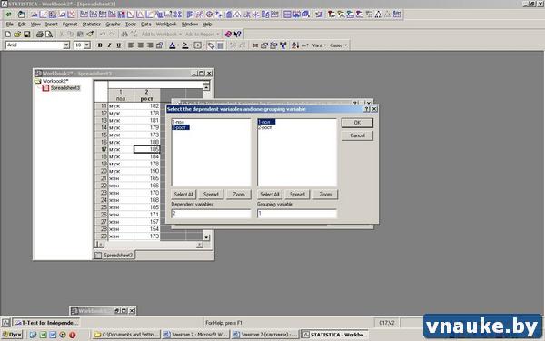Switch to T-Test for Independent window button
The height and width of the screenshot is (341, 545).
click(x=46, y=323)
